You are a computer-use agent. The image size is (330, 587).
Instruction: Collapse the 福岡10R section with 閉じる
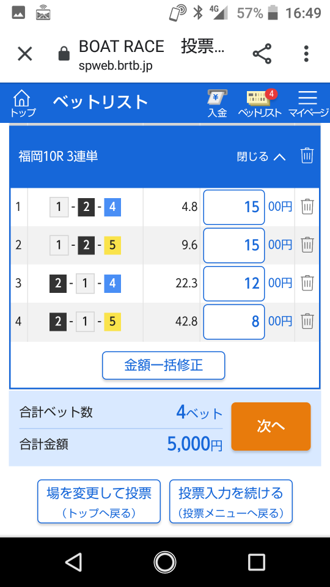(x=261, y=157)
